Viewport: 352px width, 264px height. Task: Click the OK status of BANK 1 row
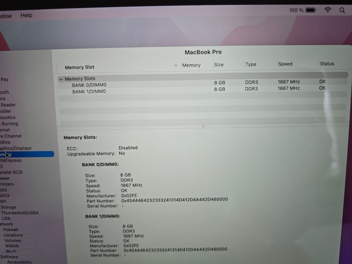coord(322,88)
